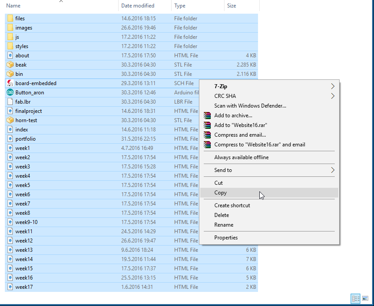Click the about HTML file icon
This screenshot has width=374, height=306.
tap(10, 56)
